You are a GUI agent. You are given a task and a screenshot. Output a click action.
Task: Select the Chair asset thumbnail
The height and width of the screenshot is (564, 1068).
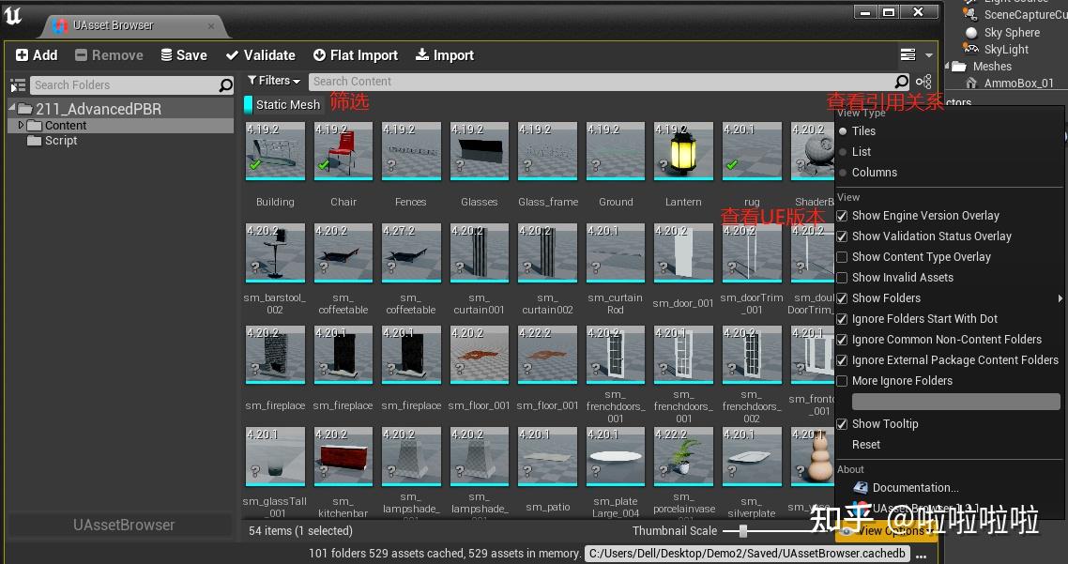pos(343,150)
